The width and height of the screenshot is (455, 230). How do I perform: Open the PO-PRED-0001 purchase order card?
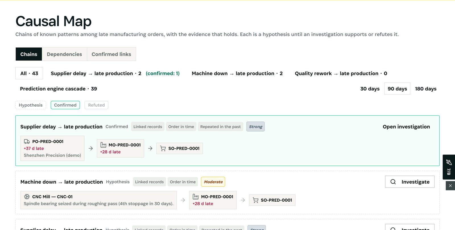point(52,148)
